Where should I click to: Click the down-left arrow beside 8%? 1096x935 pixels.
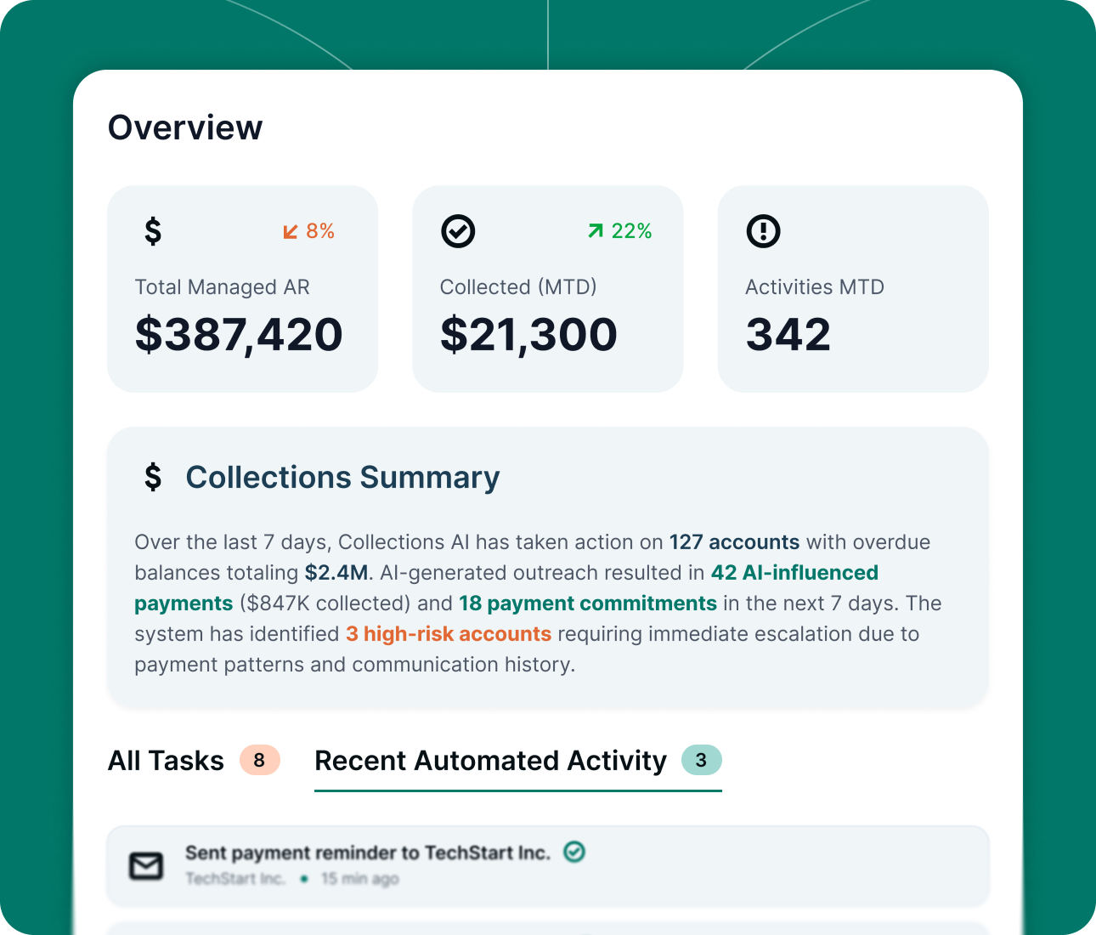[x=291, y=231]
